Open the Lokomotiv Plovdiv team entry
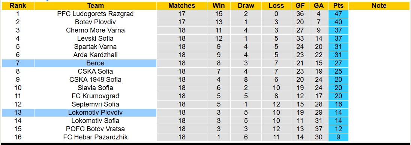The width and height of the screenshot is (411, 145). 95,112
